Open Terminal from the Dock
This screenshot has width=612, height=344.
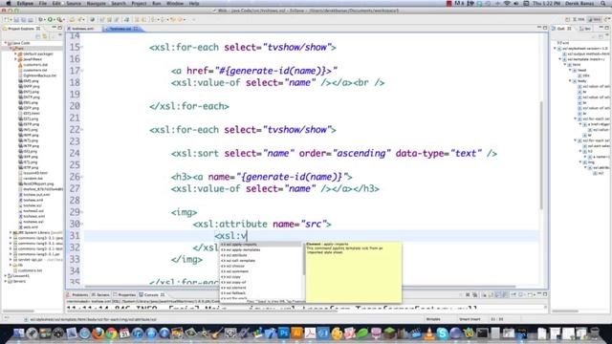pyautogui.click(x=482, y=333)
